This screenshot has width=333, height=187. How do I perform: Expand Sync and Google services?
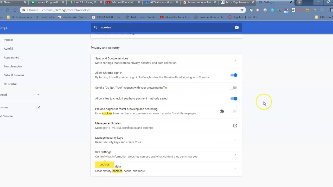click(x=235, y=61)
